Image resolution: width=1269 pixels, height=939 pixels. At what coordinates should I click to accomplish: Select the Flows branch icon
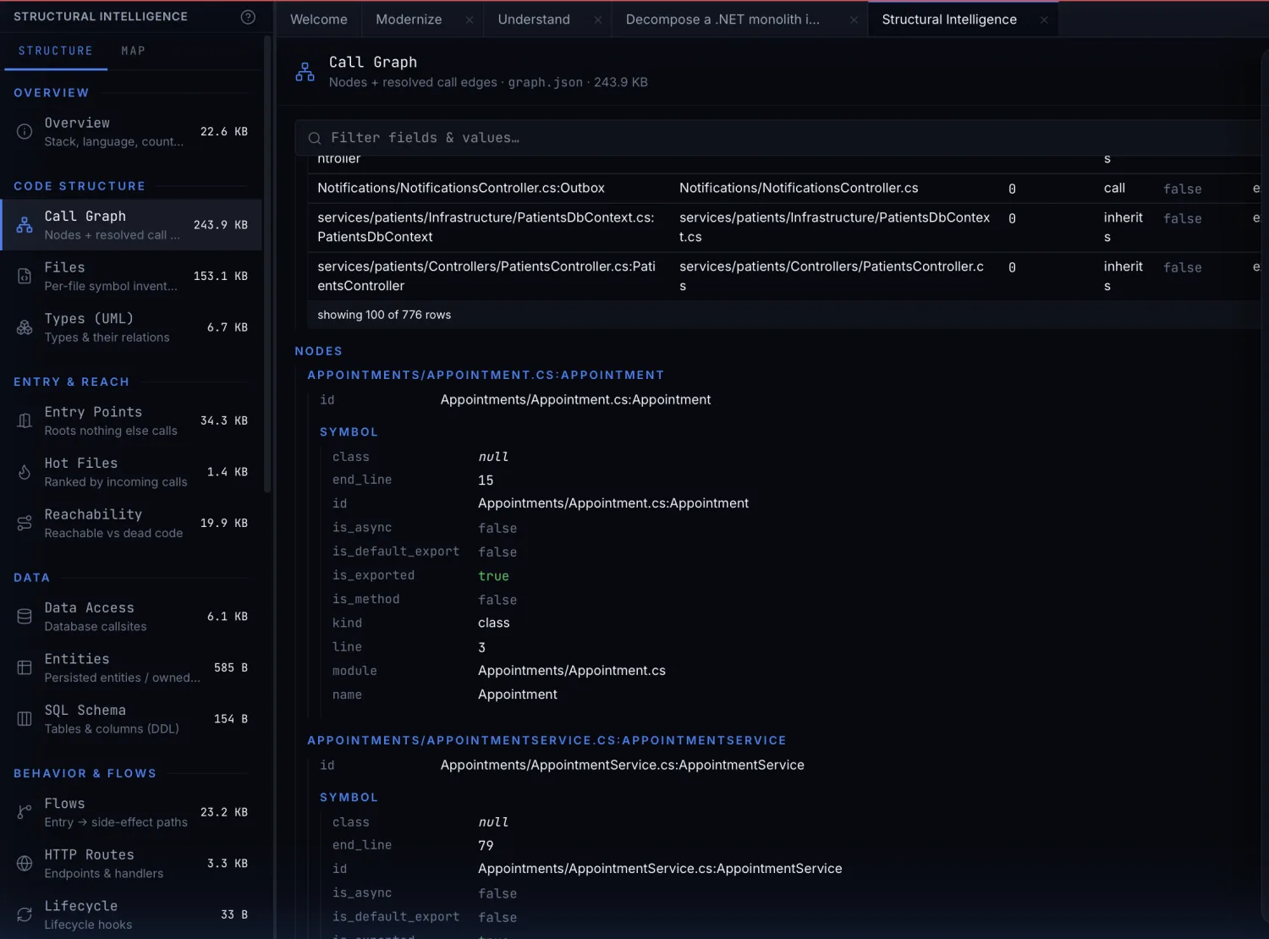(x=25, y=812)
